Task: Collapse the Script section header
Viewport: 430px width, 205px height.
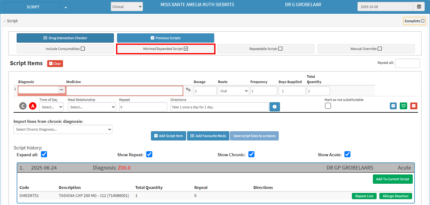Action: tap(11, 21)
